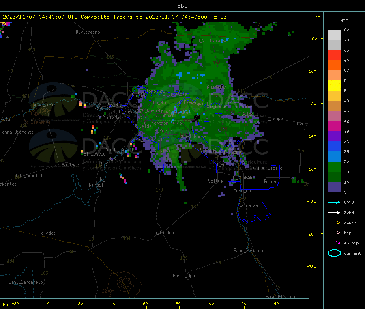
Task: Select the Bowen location label
Action: coord(270,182)
